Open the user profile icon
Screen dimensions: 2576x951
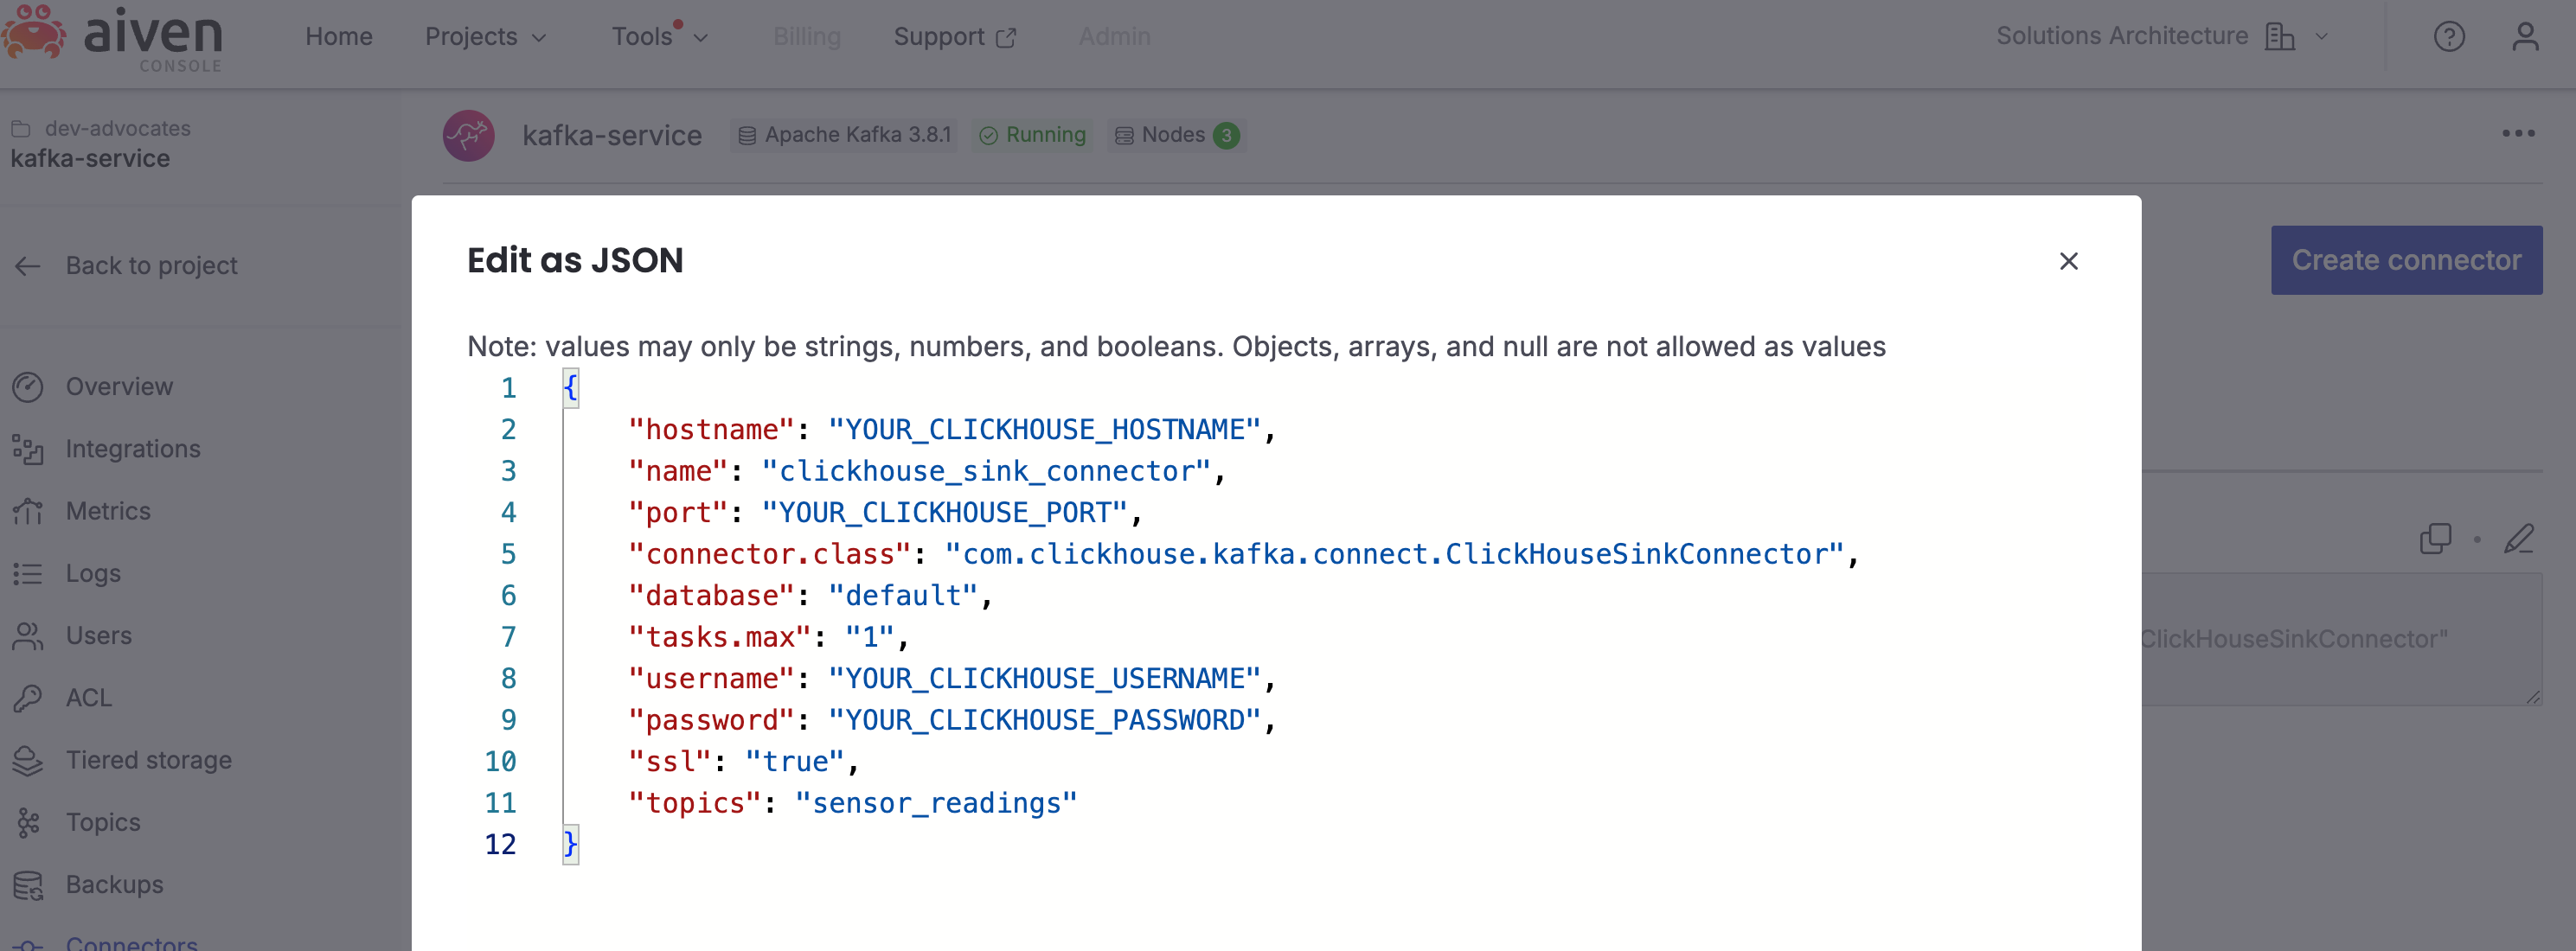coord(2525,37)
